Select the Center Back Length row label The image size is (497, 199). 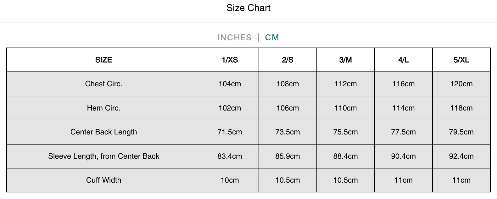(103, 132)
